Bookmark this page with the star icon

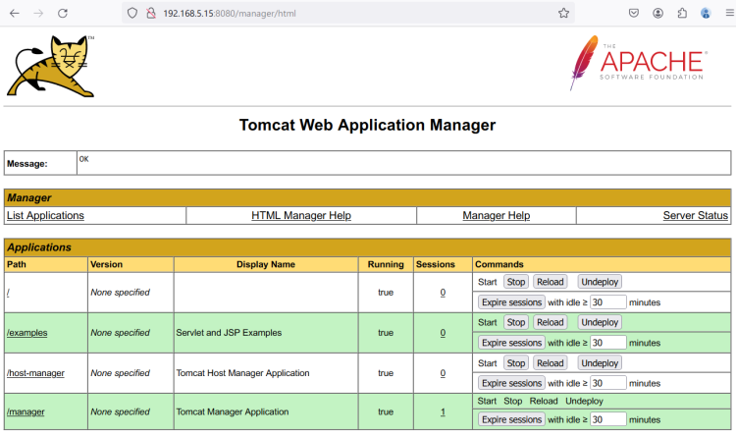(563, 13)
